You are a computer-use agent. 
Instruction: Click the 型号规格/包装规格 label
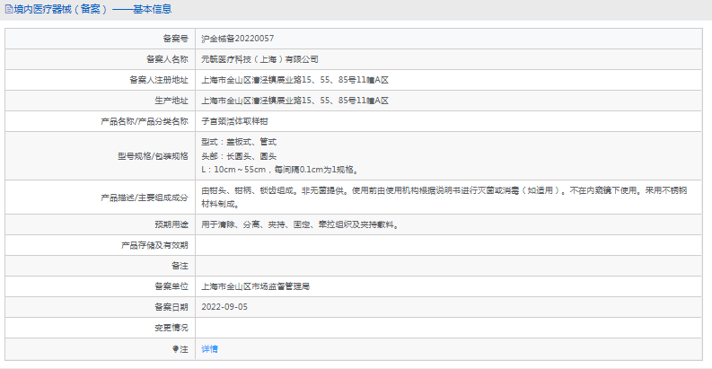coord(153,156)
